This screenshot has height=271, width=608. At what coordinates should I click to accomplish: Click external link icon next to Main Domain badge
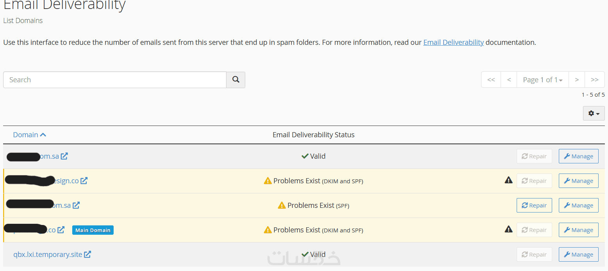(61, 230)
